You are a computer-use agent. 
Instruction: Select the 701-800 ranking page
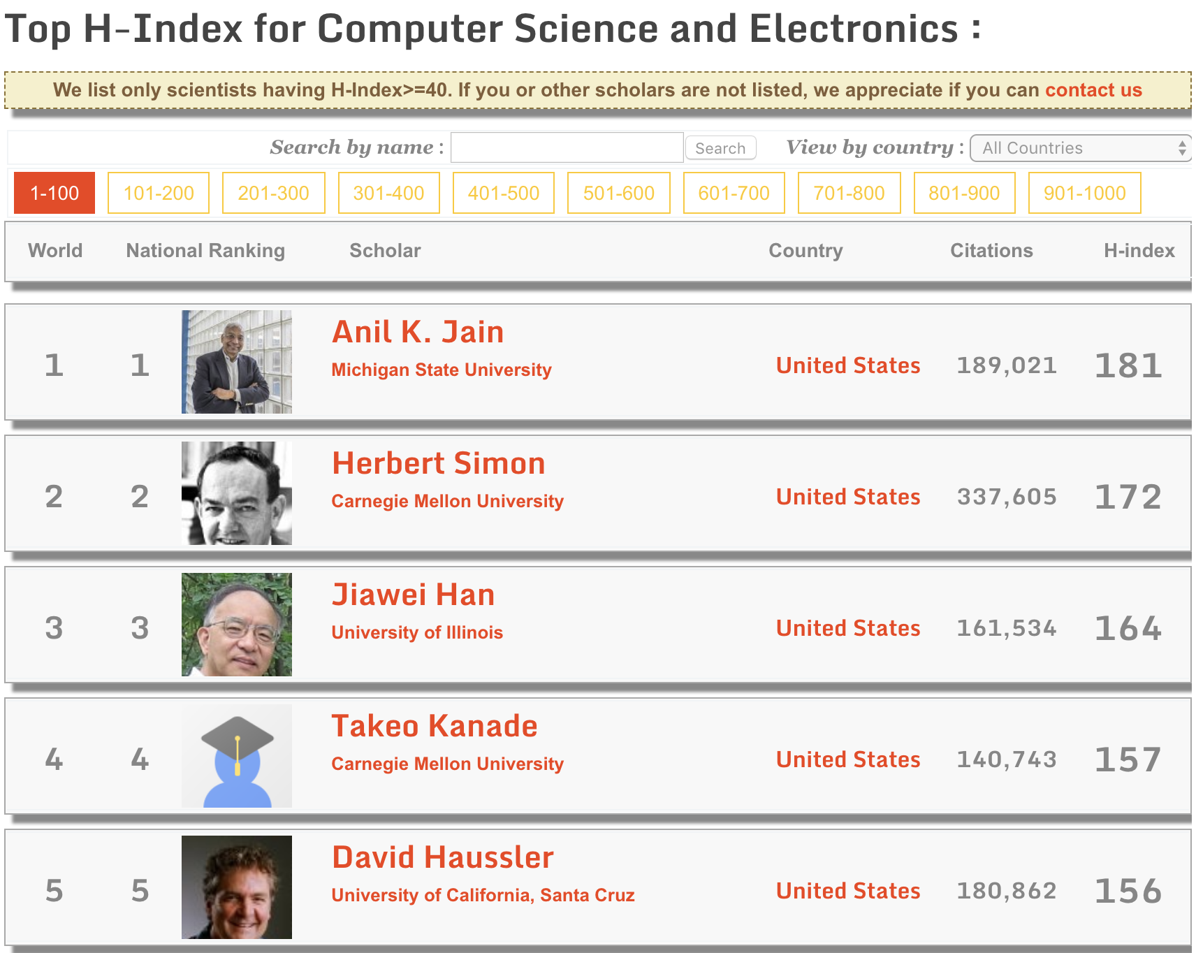(849, 193)
